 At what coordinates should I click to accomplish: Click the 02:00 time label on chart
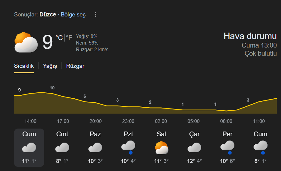[161, 121]
